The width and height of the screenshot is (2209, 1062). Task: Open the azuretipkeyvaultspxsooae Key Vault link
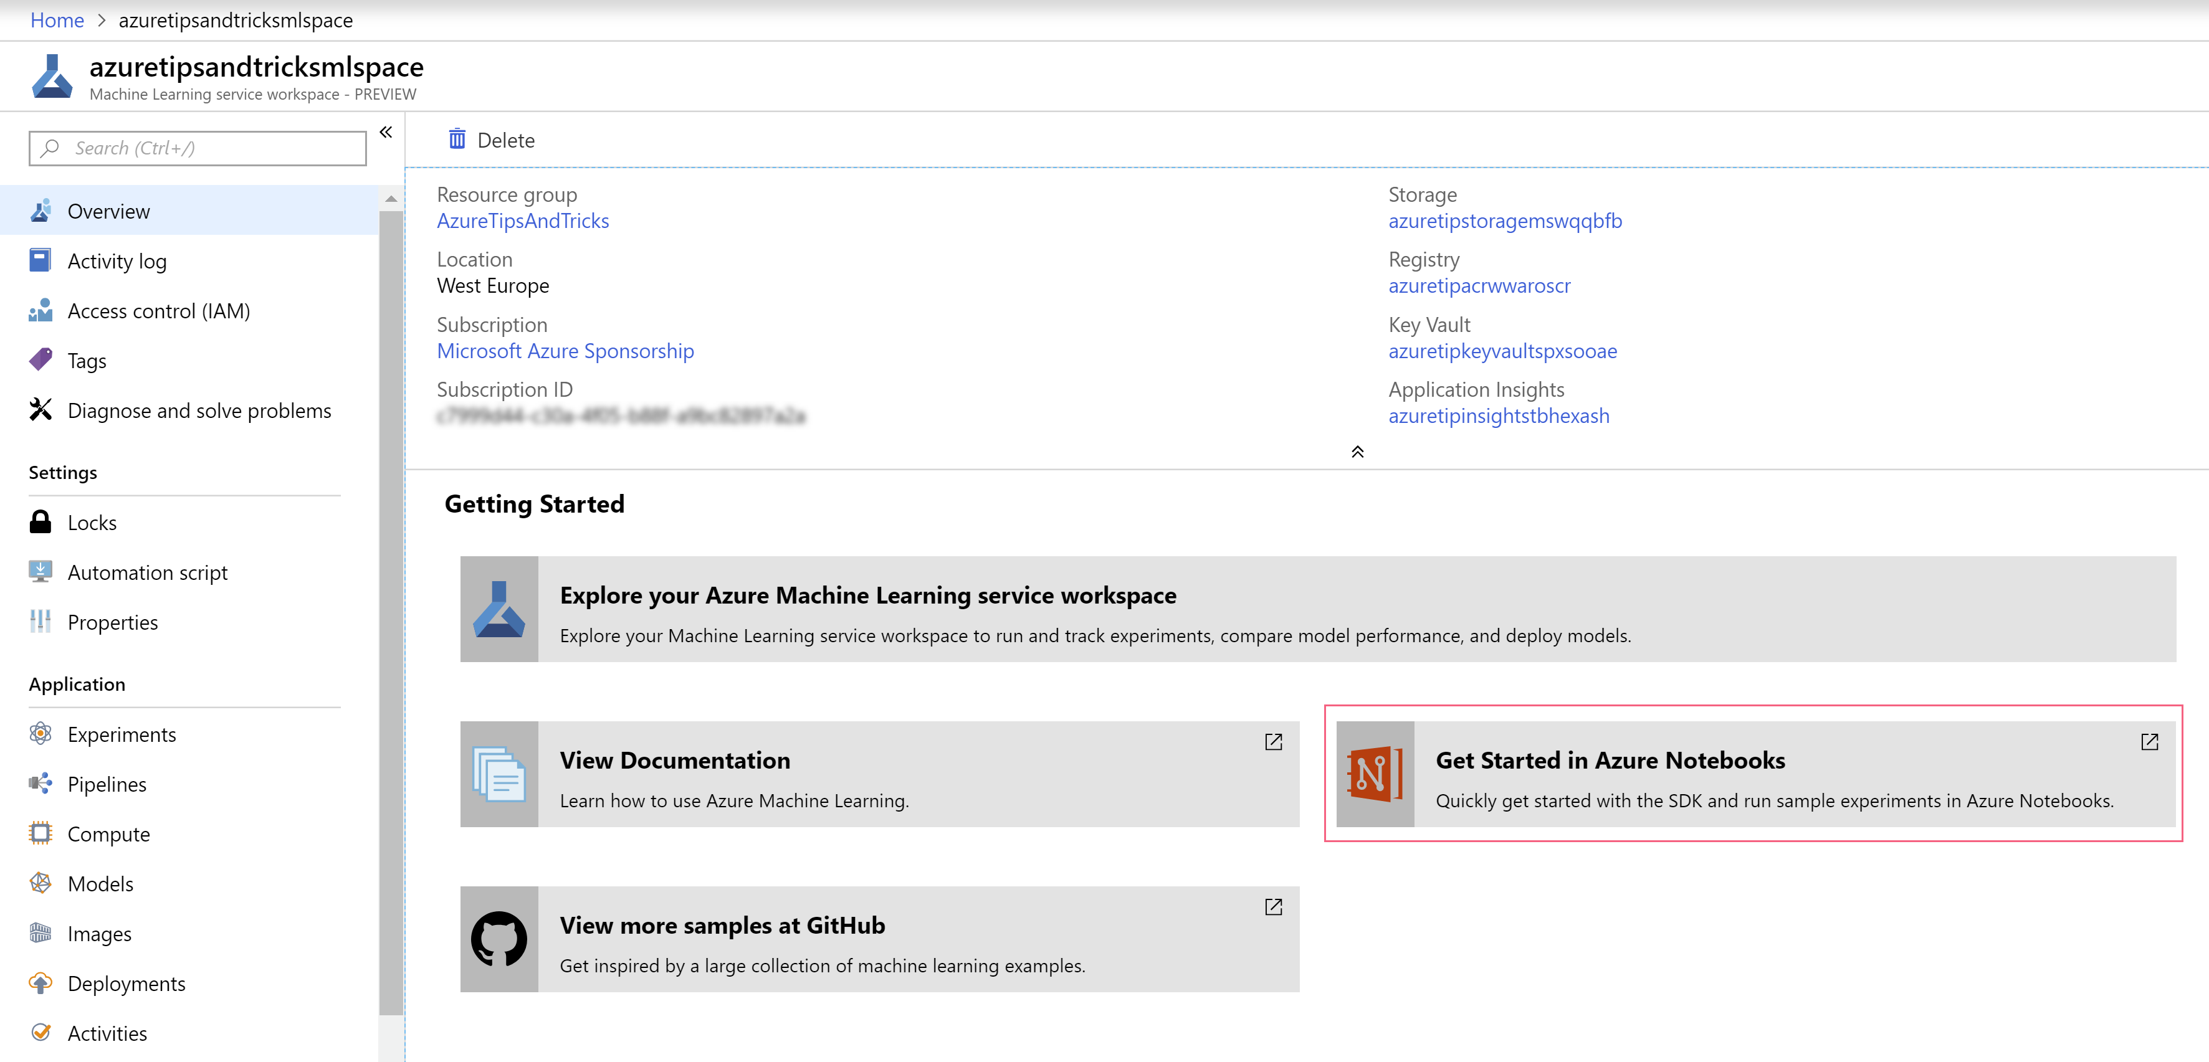pos(1502,351)
